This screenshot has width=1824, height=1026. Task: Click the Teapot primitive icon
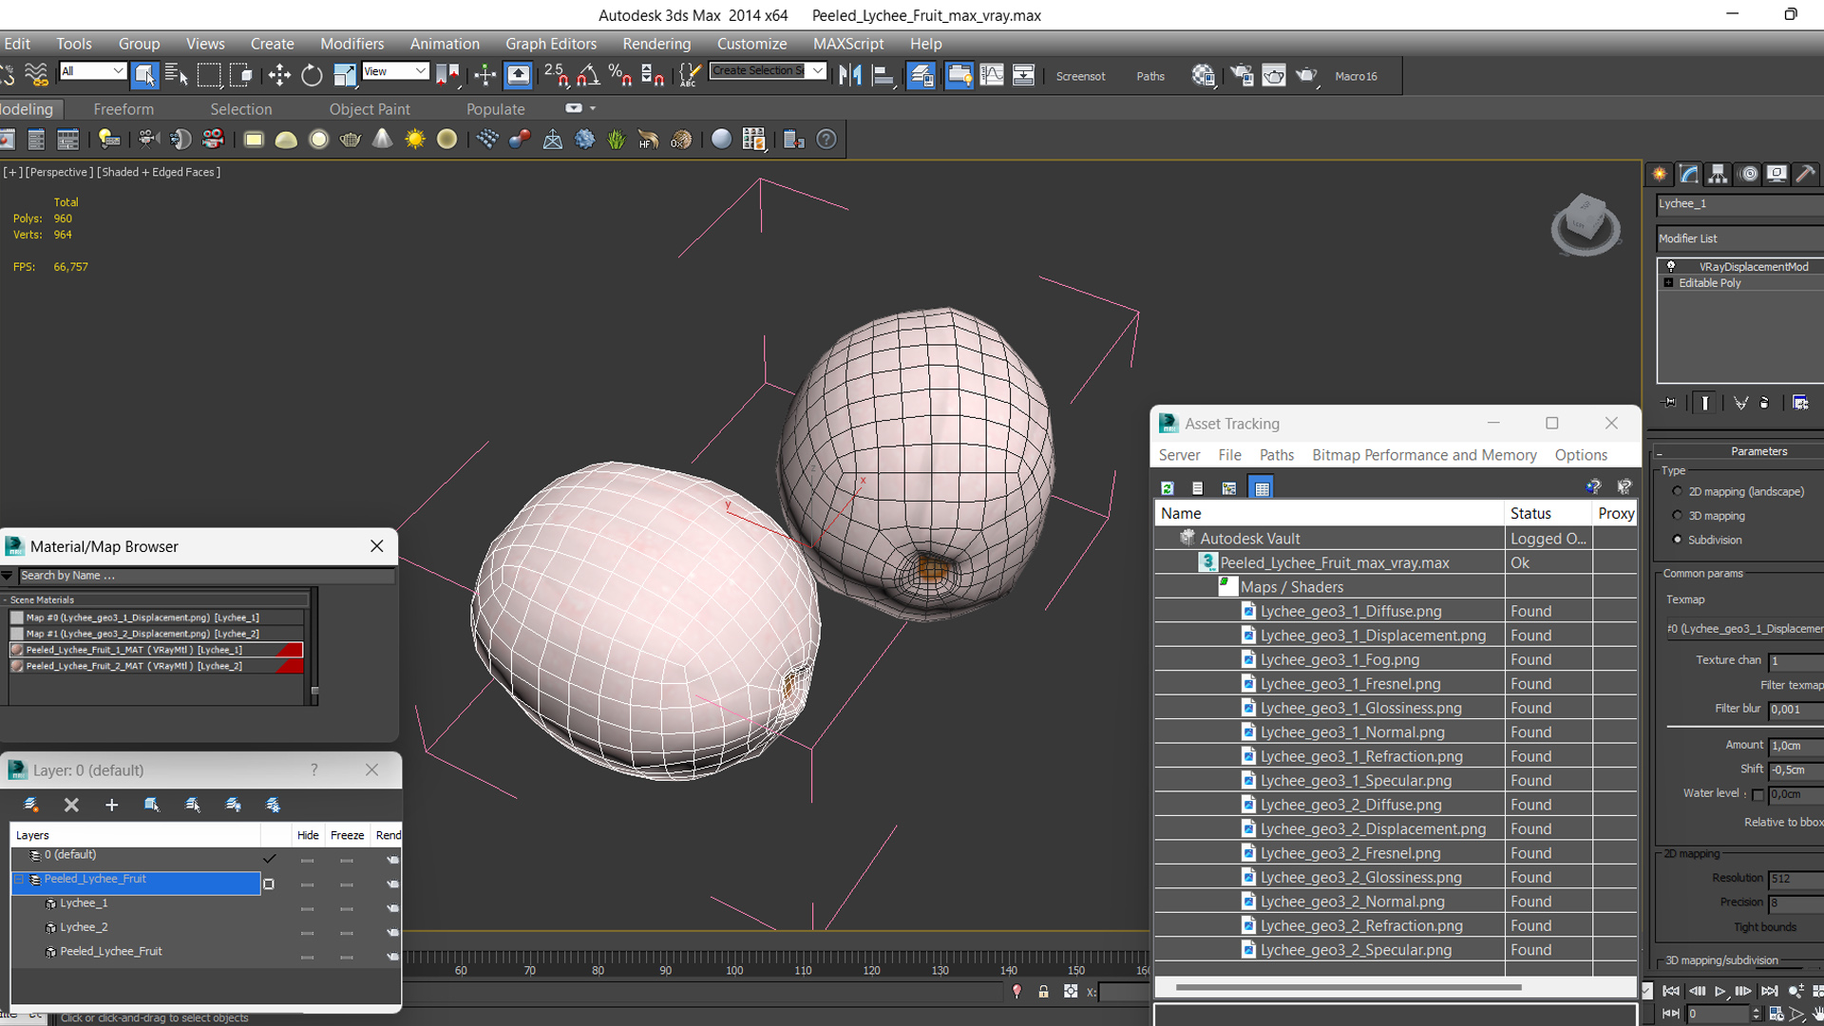tap(351, 140)
